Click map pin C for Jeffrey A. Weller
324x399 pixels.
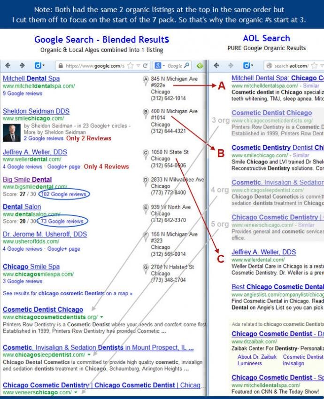146,154
